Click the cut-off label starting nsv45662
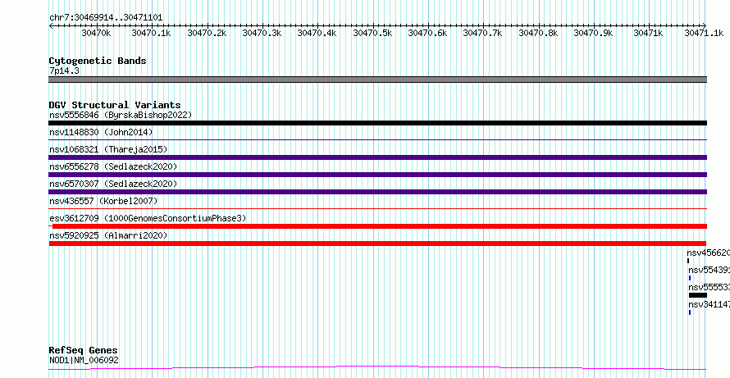 click(708, 253)
